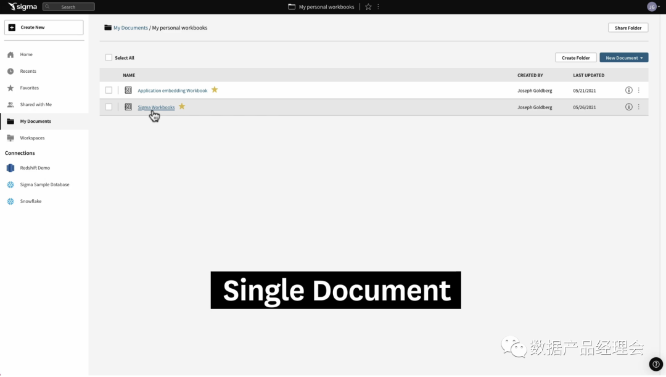Open the JG user avatar menu
This screenshot has height=377, width=666.
click(652, 7)
